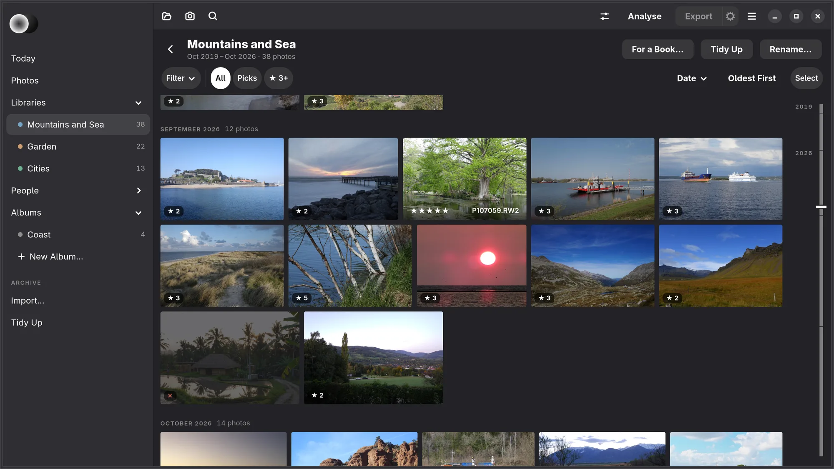Screen dimensions: 834x469
Task: Click the timeline scrubber handle
Action: click(821, 207)
